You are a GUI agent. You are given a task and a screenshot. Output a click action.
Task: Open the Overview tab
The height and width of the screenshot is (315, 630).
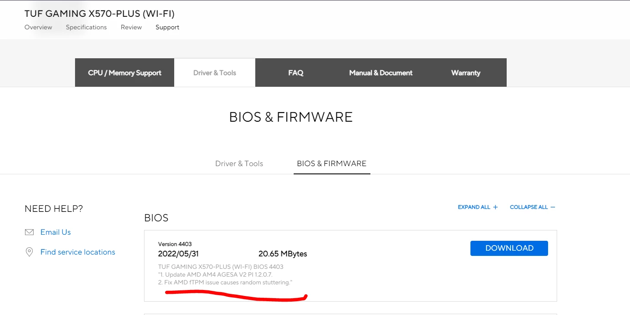tap(38, 27)
